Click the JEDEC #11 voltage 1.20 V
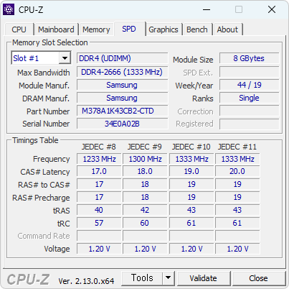 237,249
